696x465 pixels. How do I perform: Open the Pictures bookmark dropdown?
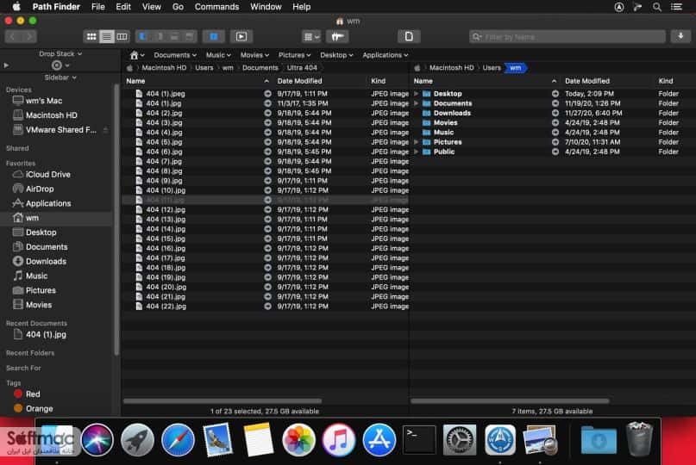(294, 55)
